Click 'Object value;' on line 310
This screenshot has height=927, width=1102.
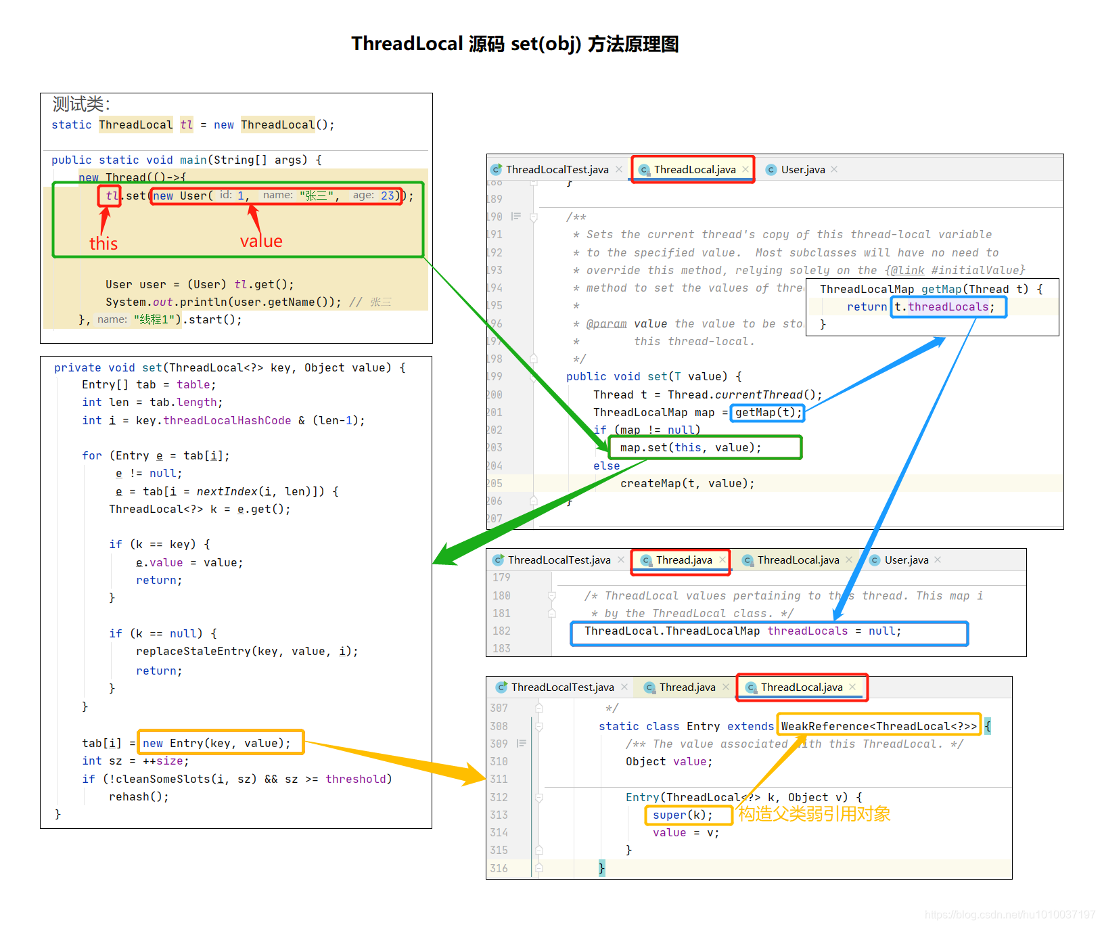pyautogui.click(x=669, y=761)
